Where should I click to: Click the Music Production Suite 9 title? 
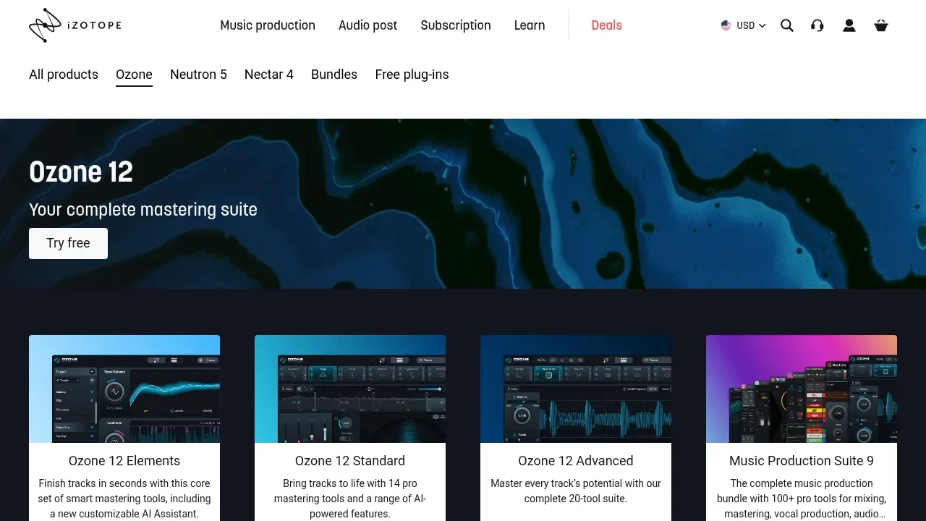(802, 461)
